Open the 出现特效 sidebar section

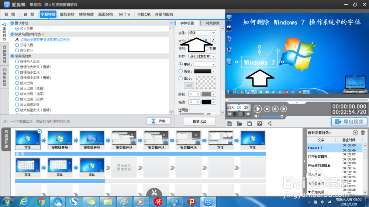[x=4, y=32]
